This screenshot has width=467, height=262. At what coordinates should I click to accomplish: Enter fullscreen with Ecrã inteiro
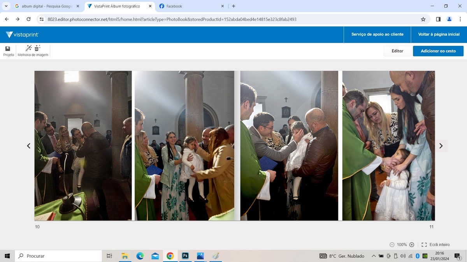(436, 245)
